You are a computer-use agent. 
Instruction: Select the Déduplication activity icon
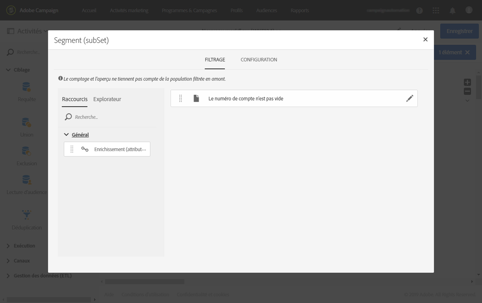coord(26,215)
